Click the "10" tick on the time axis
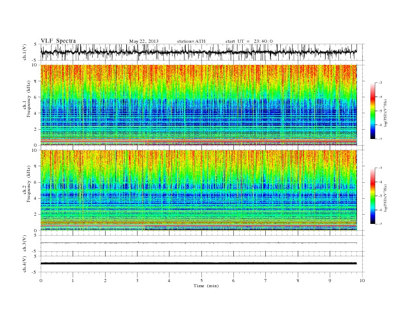The width and height of the screenshot is (408, 315). [x=362, y=281]
